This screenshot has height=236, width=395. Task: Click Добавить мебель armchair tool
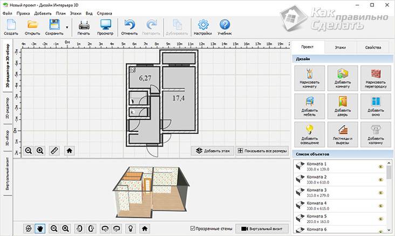tap(310, 106)
